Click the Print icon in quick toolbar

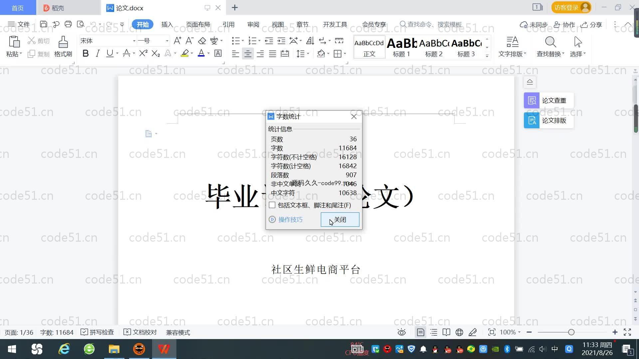click(x=68, y=24)
